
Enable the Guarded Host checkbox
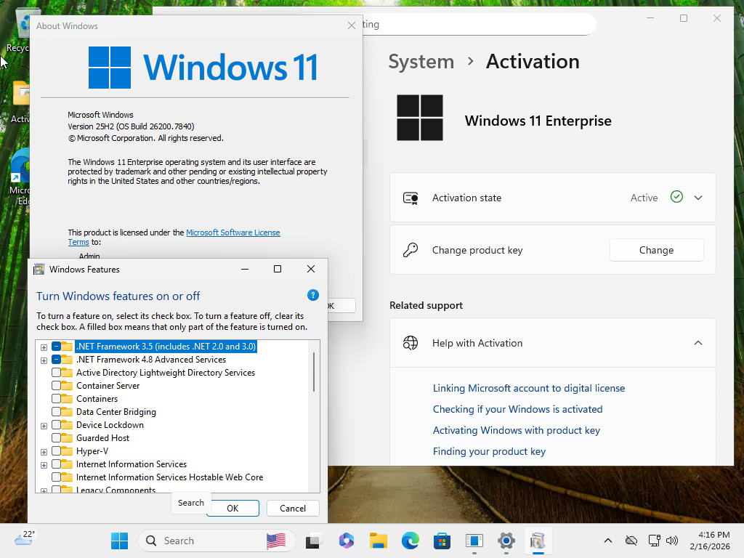[56, 438]
